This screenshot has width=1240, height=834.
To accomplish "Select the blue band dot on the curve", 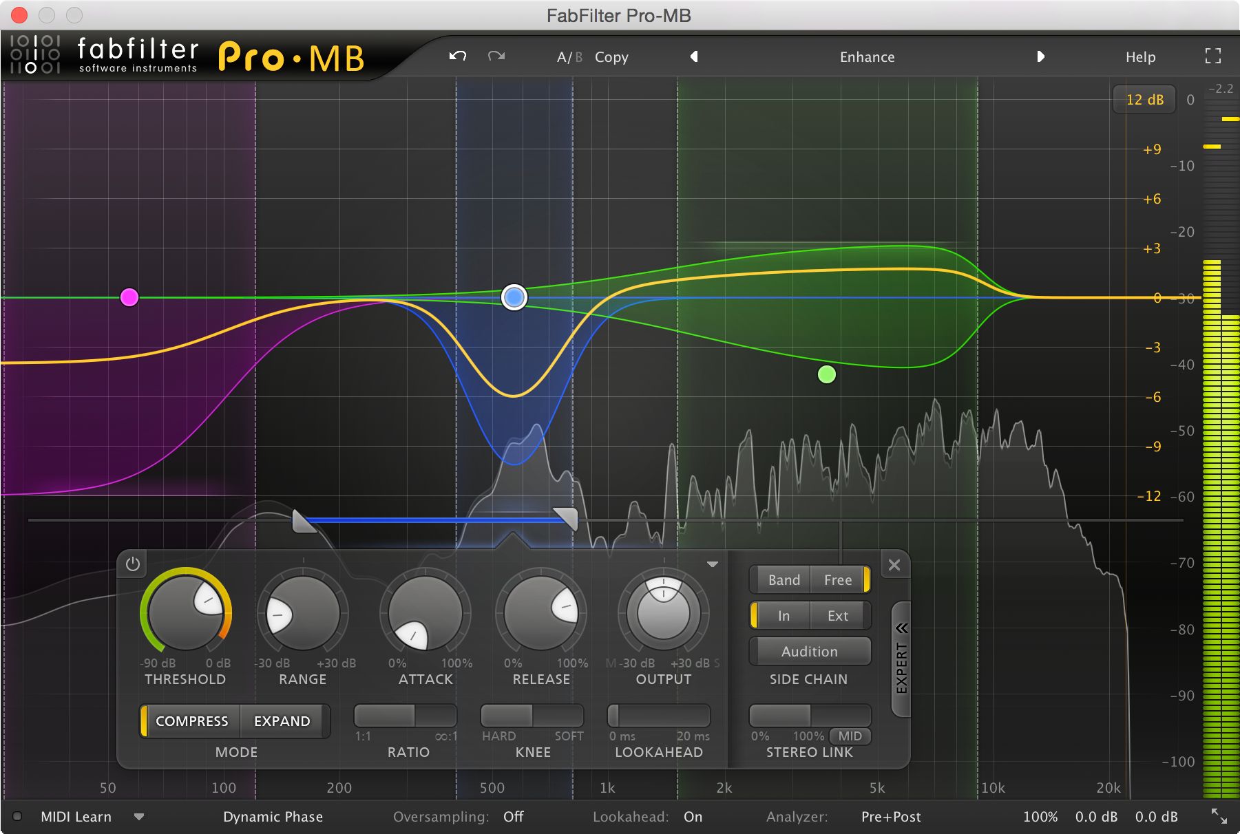I will click(x=513, y=297).
